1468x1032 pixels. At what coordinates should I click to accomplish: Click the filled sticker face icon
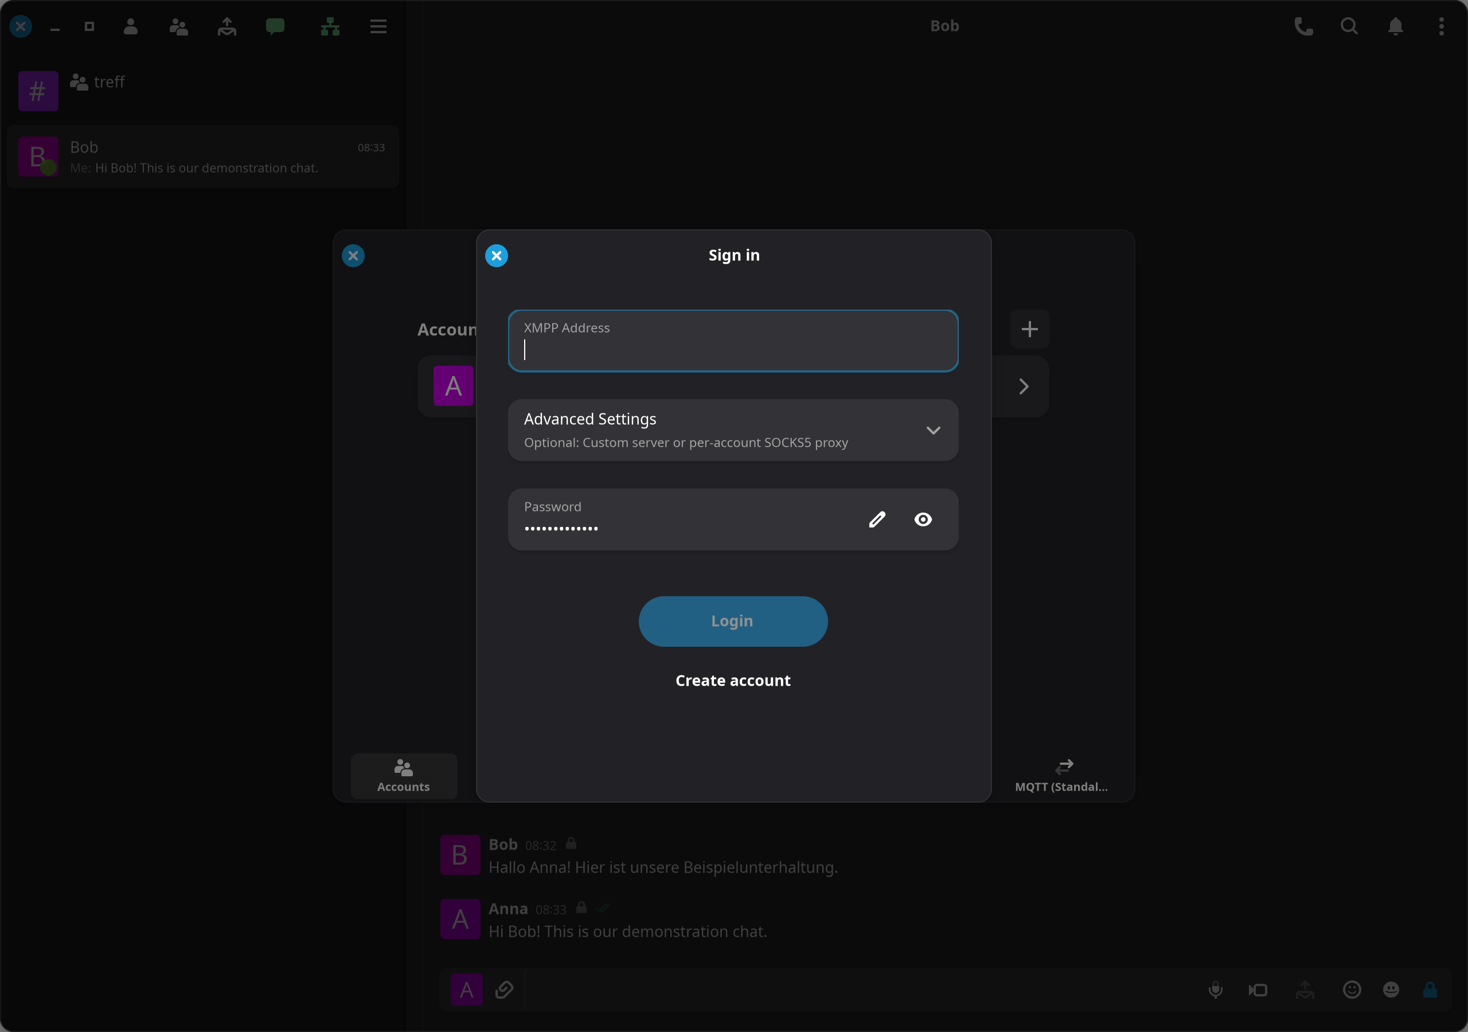click(1391, 990)
